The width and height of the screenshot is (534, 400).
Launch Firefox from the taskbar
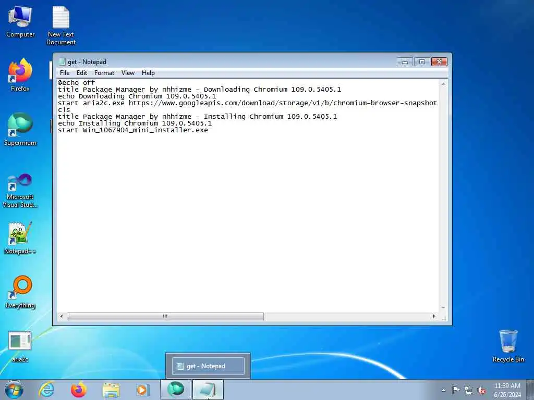(x=79, y=390)
